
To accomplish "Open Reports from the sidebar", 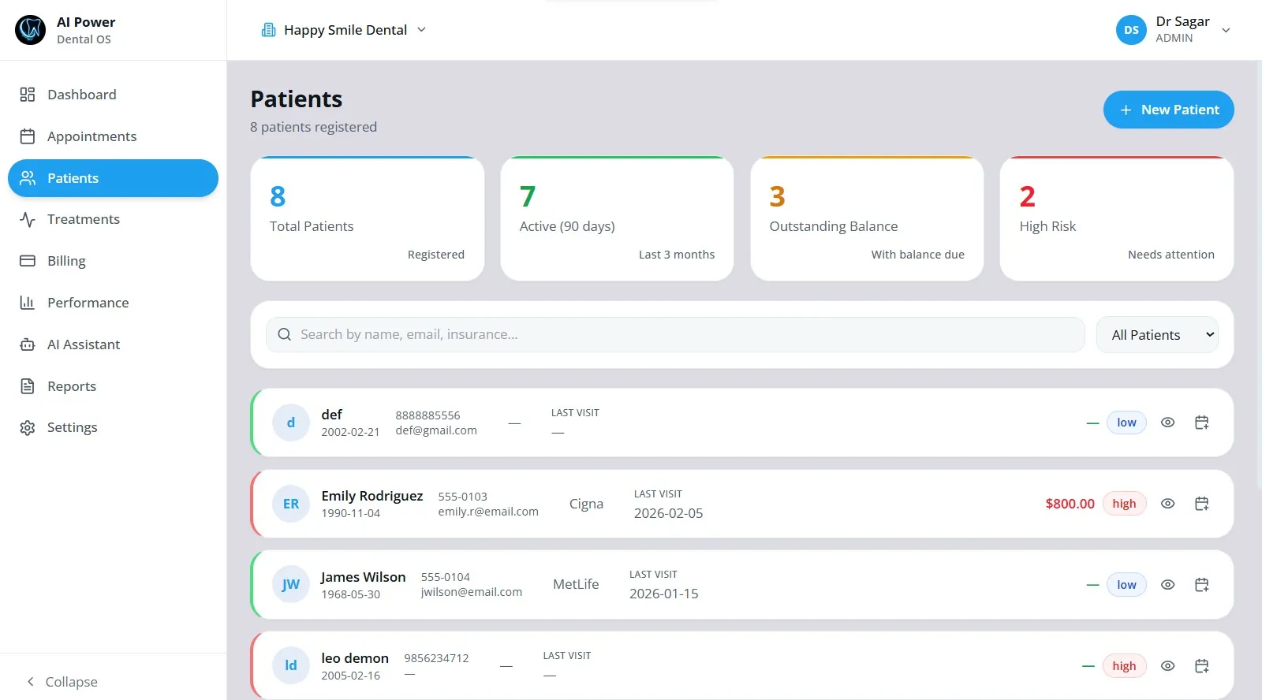I will (x=113, y=386).
